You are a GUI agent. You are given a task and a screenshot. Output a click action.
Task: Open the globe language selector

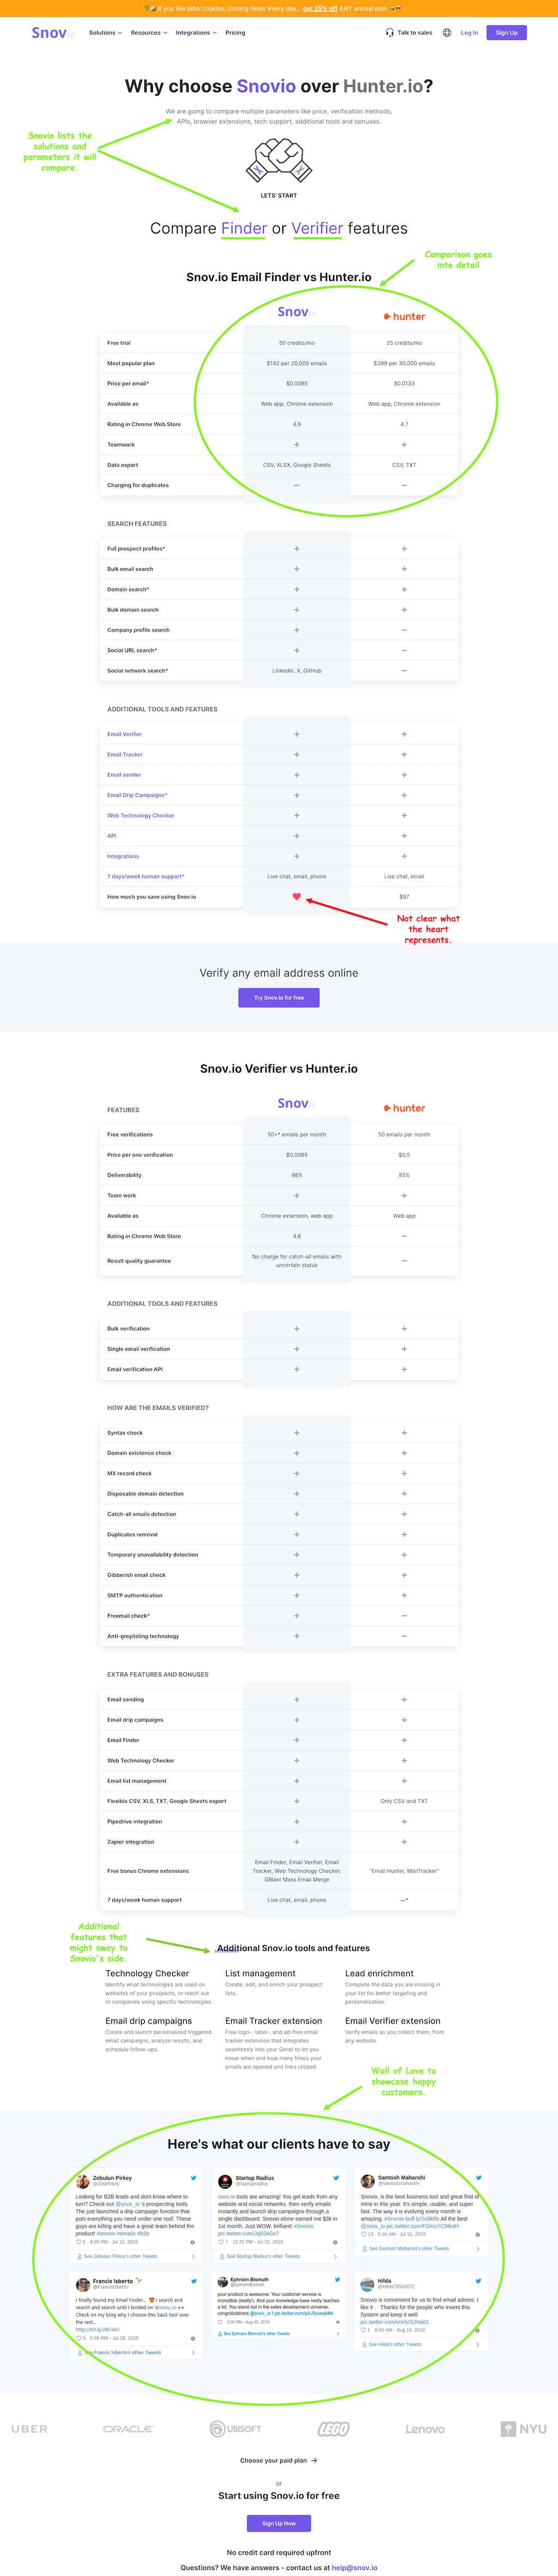tap(446, 32)
